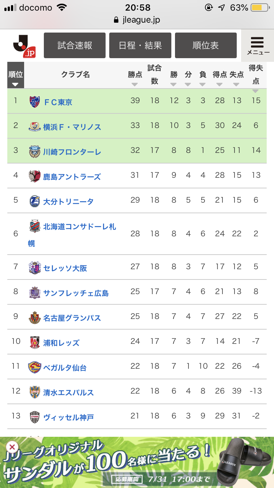The width and height of the screenshot is (274, 488).
Task: Sort table by 得点 column arrow
Action: point(219,85)
